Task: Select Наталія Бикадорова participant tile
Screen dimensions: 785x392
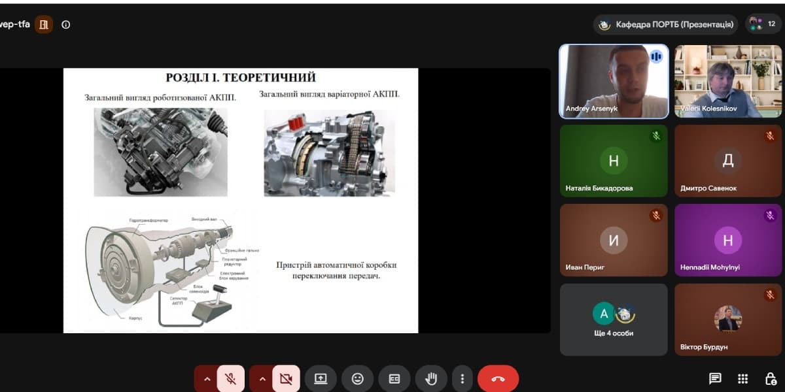Action: pos(614,161)
